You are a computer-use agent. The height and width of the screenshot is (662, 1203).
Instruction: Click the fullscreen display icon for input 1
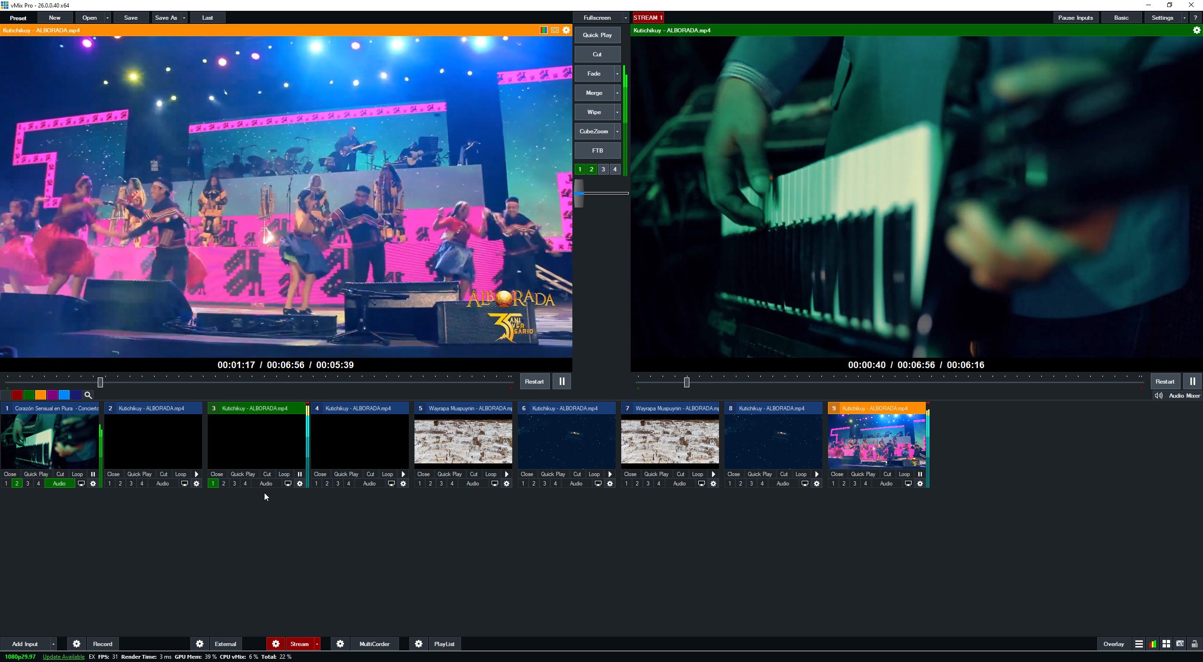[81, 483]
